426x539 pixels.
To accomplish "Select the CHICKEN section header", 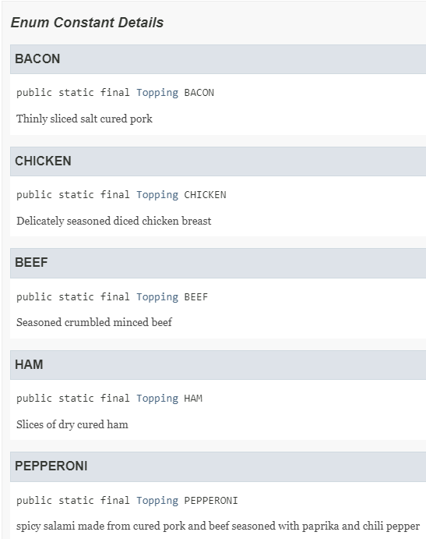I will click(218, 161).
